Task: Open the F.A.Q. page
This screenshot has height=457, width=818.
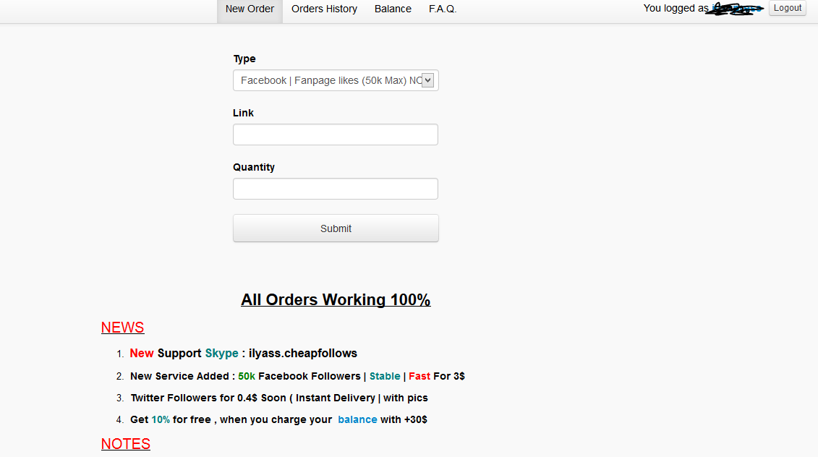Action: [x=443, y=9]
